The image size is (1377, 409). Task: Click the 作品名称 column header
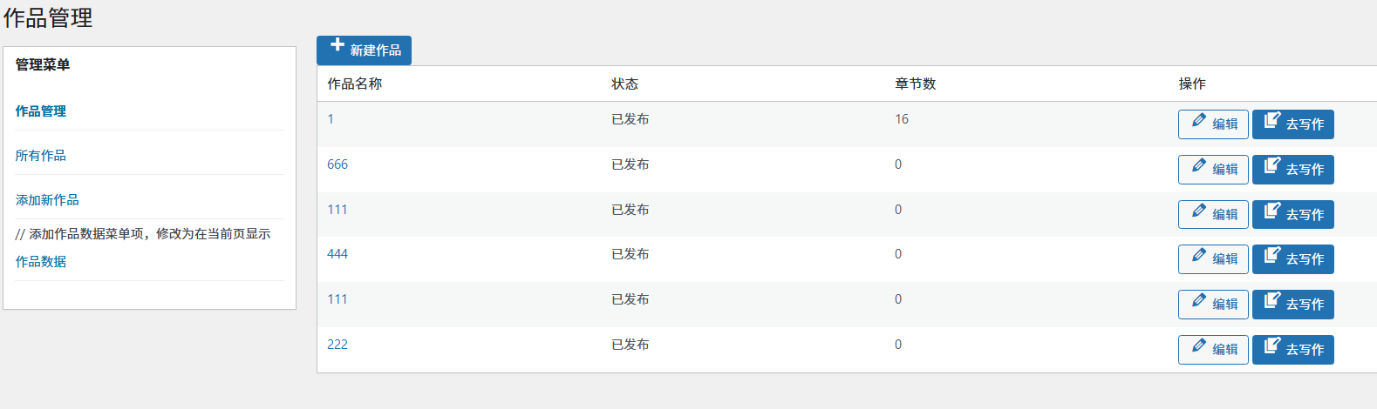pyautogui.click(x=355, y=84)
